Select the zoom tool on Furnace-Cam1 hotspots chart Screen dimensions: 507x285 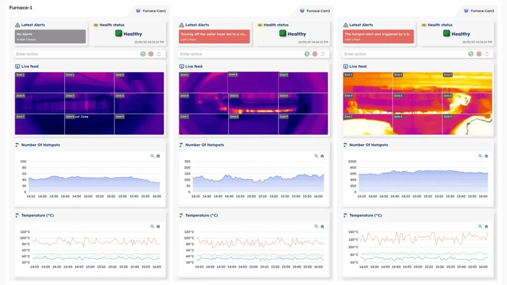(152, 156)
